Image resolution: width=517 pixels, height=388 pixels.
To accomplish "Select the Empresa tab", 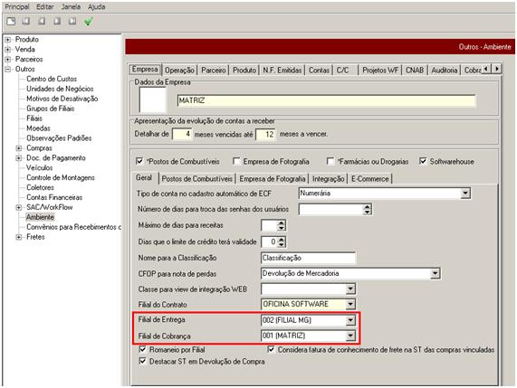I will click(x=145, y=69).
